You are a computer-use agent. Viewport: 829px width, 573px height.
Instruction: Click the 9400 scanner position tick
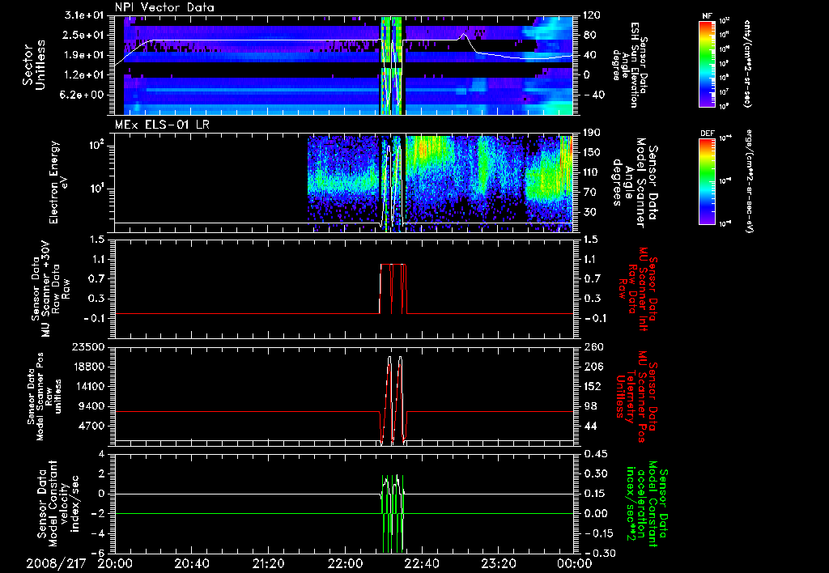pyautogui.click(x=91, y=406)
